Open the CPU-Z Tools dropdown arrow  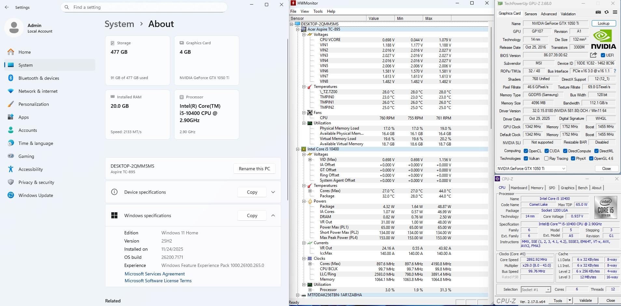(570, 300)
